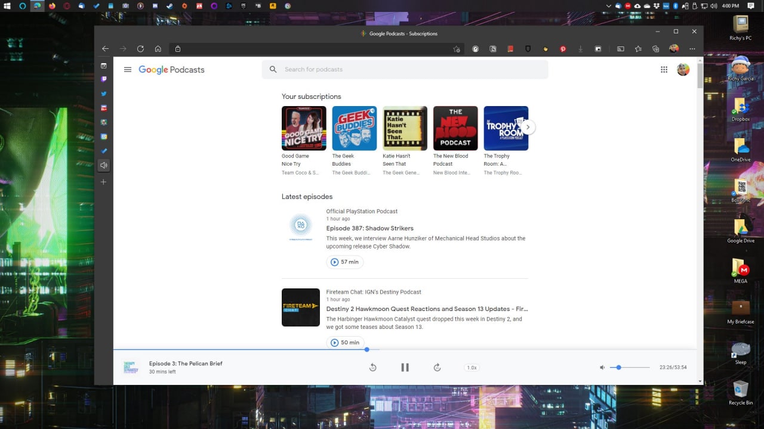The height and width of the screenshot is (429, 764).
Task: Click Official PlayStation Podcast show name
Action: point(362,212)
